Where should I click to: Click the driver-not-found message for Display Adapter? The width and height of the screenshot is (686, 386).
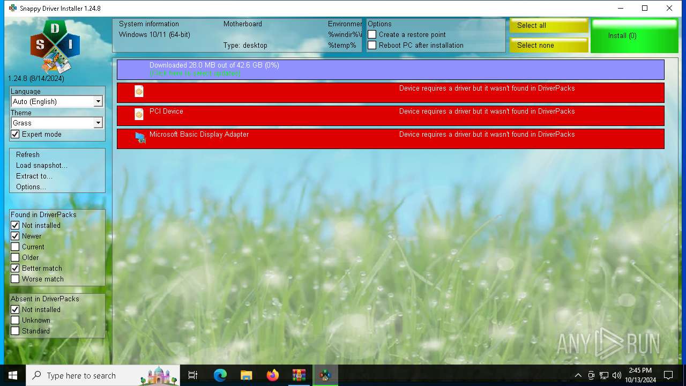(487, 134)
